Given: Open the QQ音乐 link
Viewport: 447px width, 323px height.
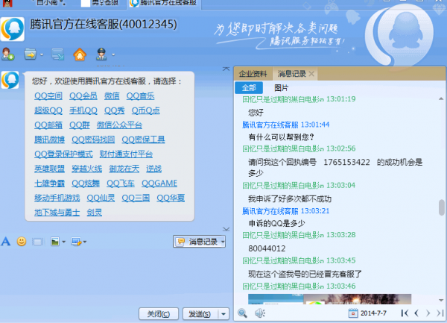Looking at the screenshot, I should 141,96.
